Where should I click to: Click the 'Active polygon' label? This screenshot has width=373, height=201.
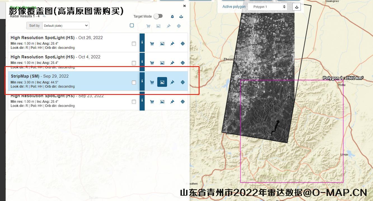point(234,7)
